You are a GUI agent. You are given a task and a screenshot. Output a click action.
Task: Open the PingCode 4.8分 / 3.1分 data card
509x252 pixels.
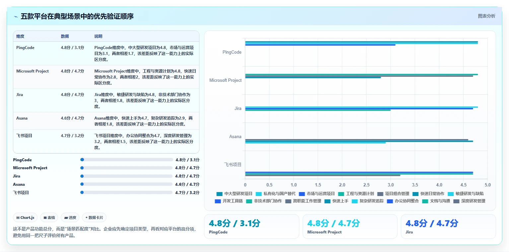click(x=252, y=227)
